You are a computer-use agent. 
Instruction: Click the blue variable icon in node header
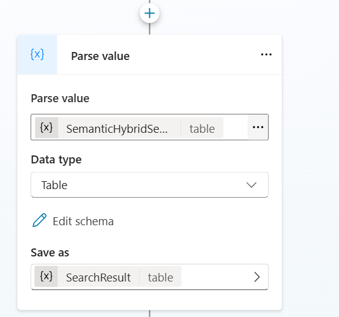[37, 54]
